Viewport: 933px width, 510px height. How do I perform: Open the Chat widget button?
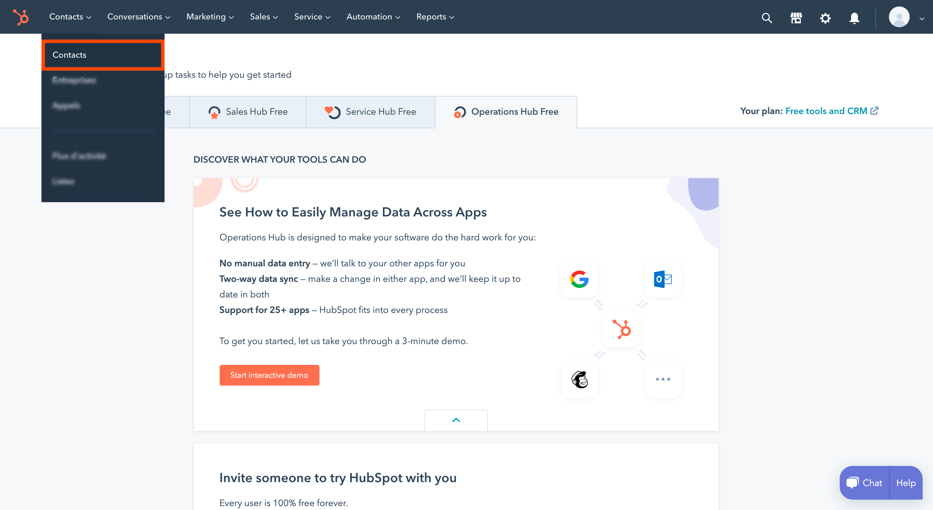(x=865, y=482)
